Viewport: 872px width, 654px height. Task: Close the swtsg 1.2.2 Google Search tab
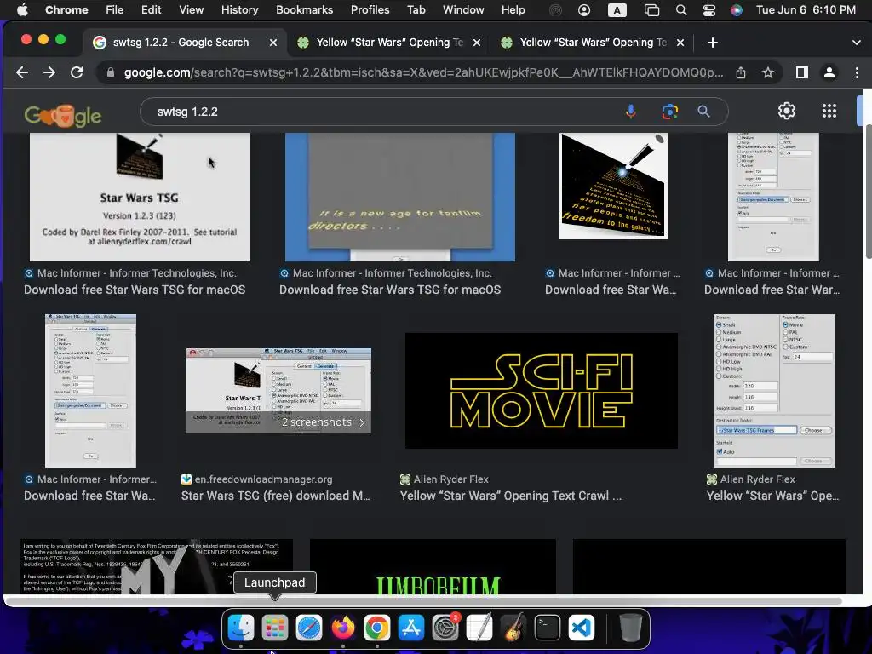pos(273,43)
